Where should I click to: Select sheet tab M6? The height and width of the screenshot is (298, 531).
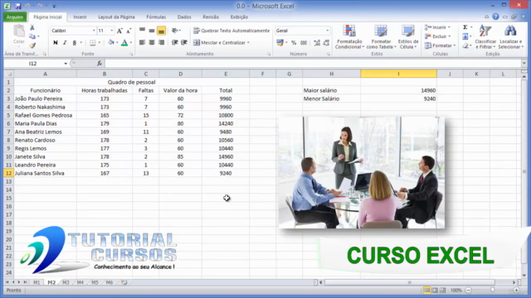(x=110, y=282)
